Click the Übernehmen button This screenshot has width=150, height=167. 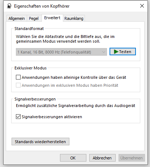click(x=132, y=158)
